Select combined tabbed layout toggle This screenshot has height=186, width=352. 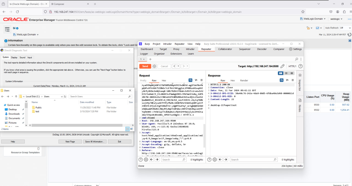(292, 73)
